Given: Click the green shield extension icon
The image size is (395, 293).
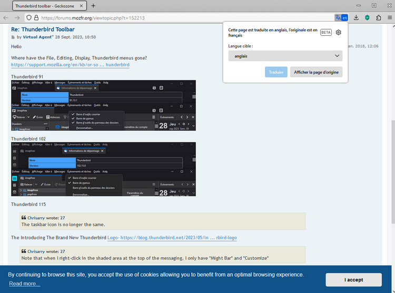Looking at the screenshot, I should click(367, 17).
